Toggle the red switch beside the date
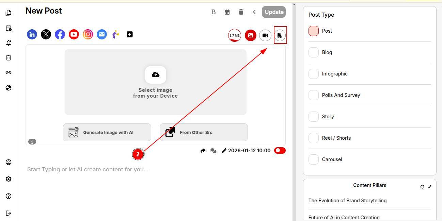Screen dimensions: 442x221 tap(280, 151)
